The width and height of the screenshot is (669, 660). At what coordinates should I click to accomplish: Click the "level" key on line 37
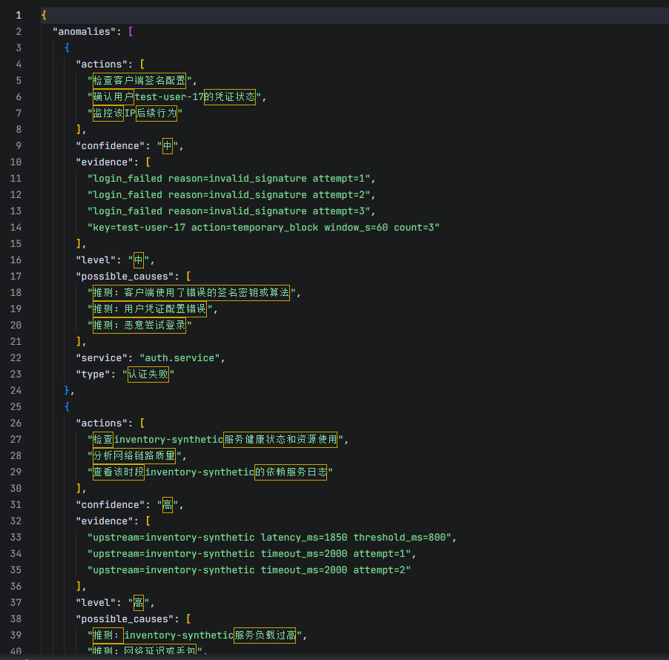pyautogui.click(x=96, y=603)
